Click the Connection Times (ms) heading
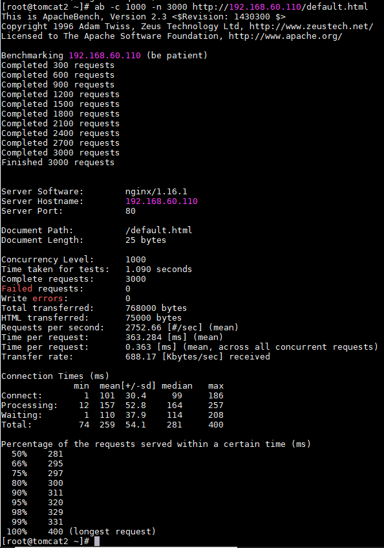The image size is (384, 548). point(55,376)
